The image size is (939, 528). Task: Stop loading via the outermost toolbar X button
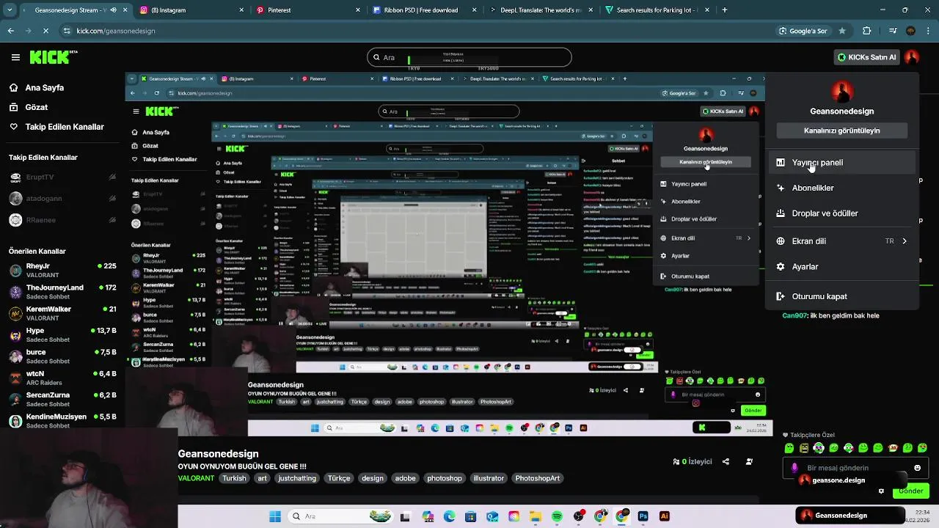(x=45, y=31)
